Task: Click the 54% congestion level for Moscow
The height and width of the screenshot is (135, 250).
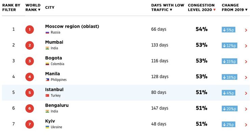Action: click(x=201, y=29)
